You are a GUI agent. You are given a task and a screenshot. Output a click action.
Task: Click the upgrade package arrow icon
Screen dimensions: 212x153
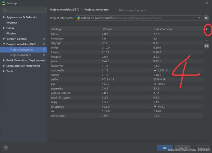pyautogui.click(x=206, y=40)
